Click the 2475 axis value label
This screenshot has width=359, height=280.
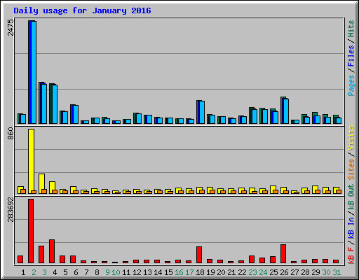tap(11, 27)
